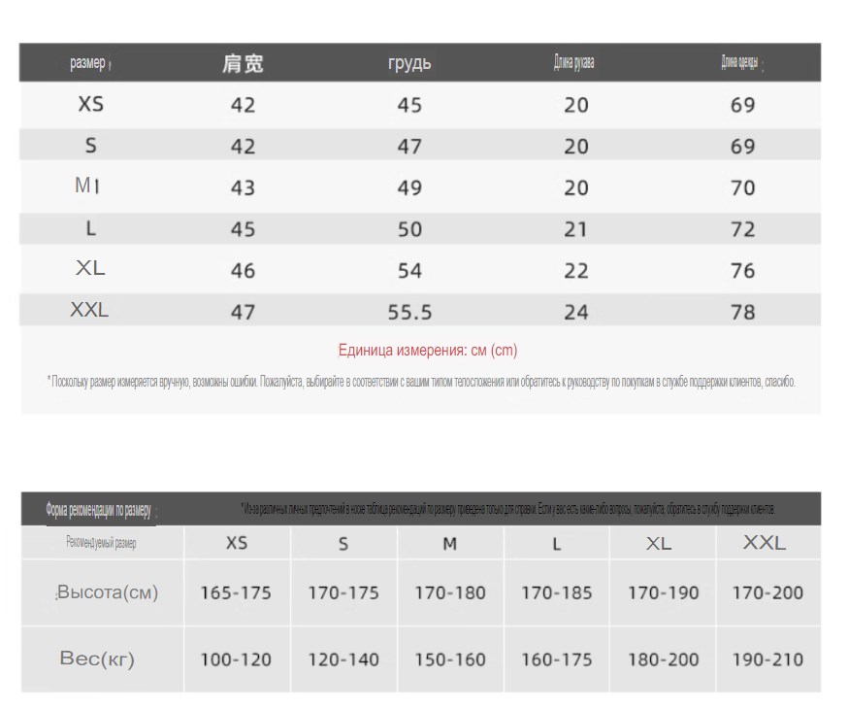Click the XXL row label in the measurements table
Screen dimensions: 848x709
coord(89,310)
